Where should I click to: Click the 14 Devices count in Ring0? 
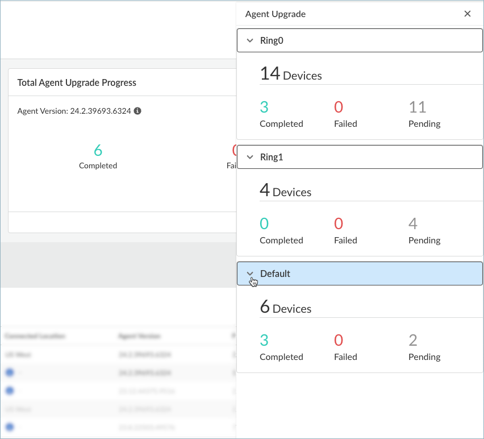click(291, 73)
